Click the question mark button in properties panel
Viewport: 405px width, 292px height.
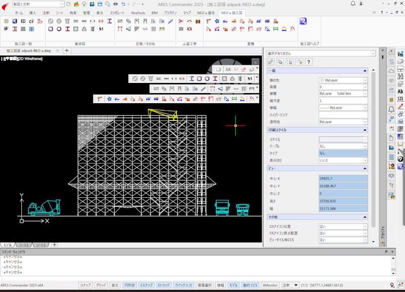(308, 62)
